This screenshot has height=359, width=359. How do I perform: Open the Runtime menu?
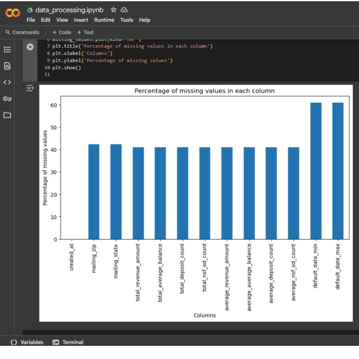[x=104, y=20]
